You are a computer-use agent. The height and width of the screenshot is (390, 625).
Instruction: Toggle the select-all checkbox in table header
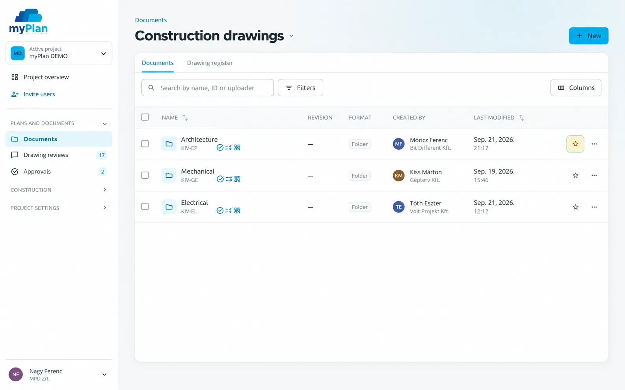click(145, 117)
